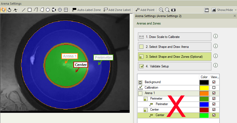The height and width of the screenshot is (123, 237).
Task: Change the dark red Center zone swatch
Action: pos(204,110)
